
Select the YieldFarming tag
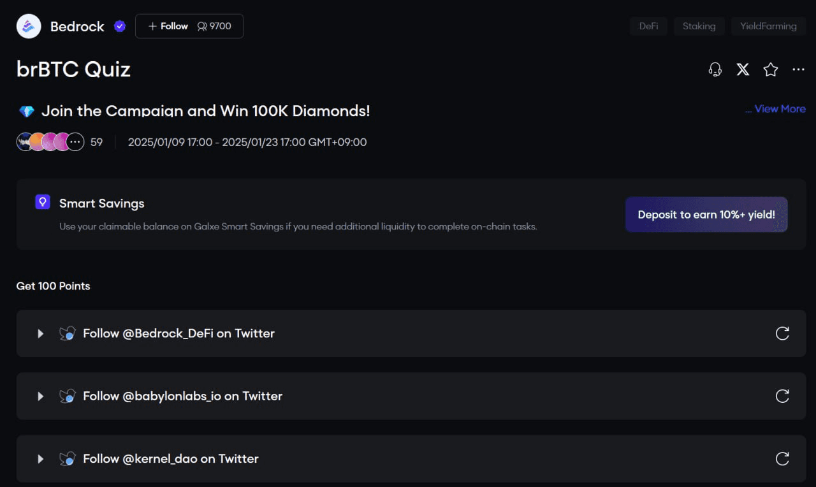(x=768, y=26)
